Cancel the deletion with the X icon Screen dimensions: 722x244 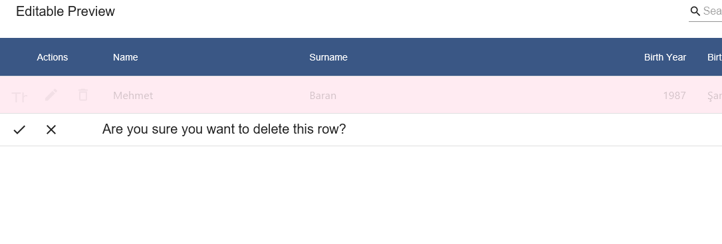tap(51, 130)
